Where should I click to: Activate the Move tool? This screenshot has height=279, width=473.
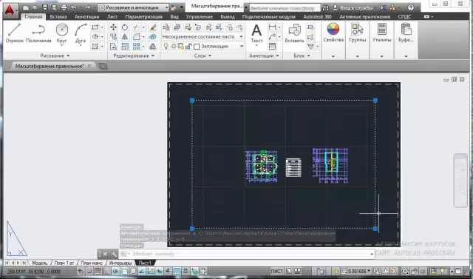(x=113, y=27)
